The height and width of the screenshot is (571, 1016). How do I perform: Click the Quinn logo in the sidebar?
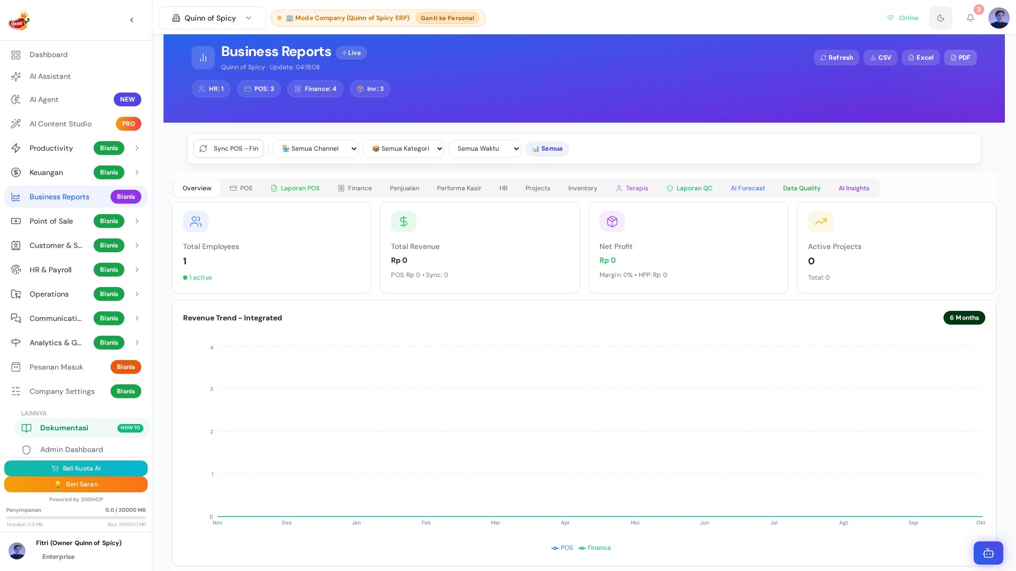19,21
